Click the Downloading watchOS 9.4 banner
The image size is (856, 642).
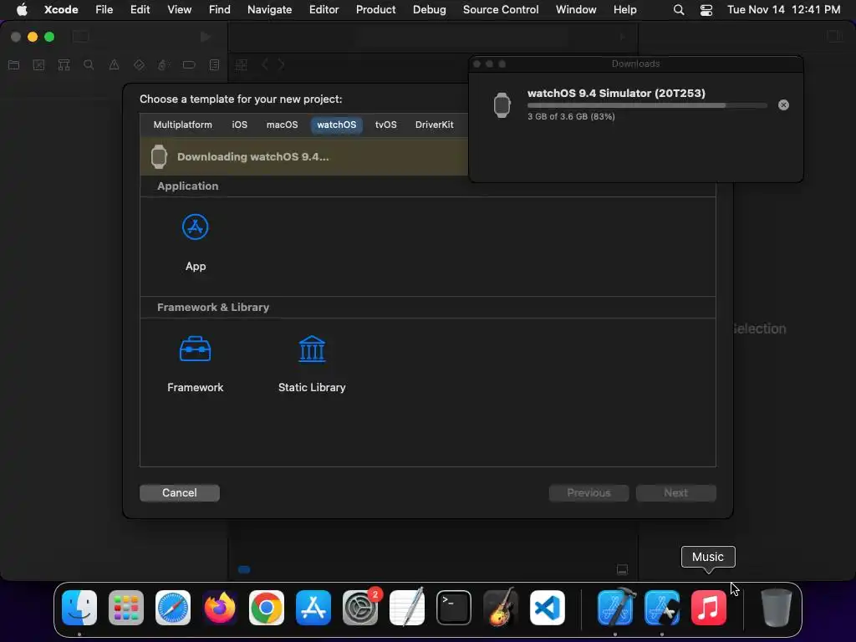(304, 156)
